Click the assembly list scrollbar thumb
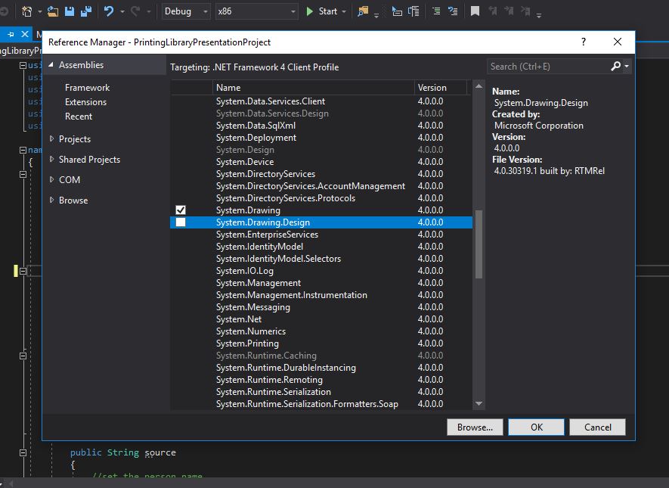 pos(479,244)
